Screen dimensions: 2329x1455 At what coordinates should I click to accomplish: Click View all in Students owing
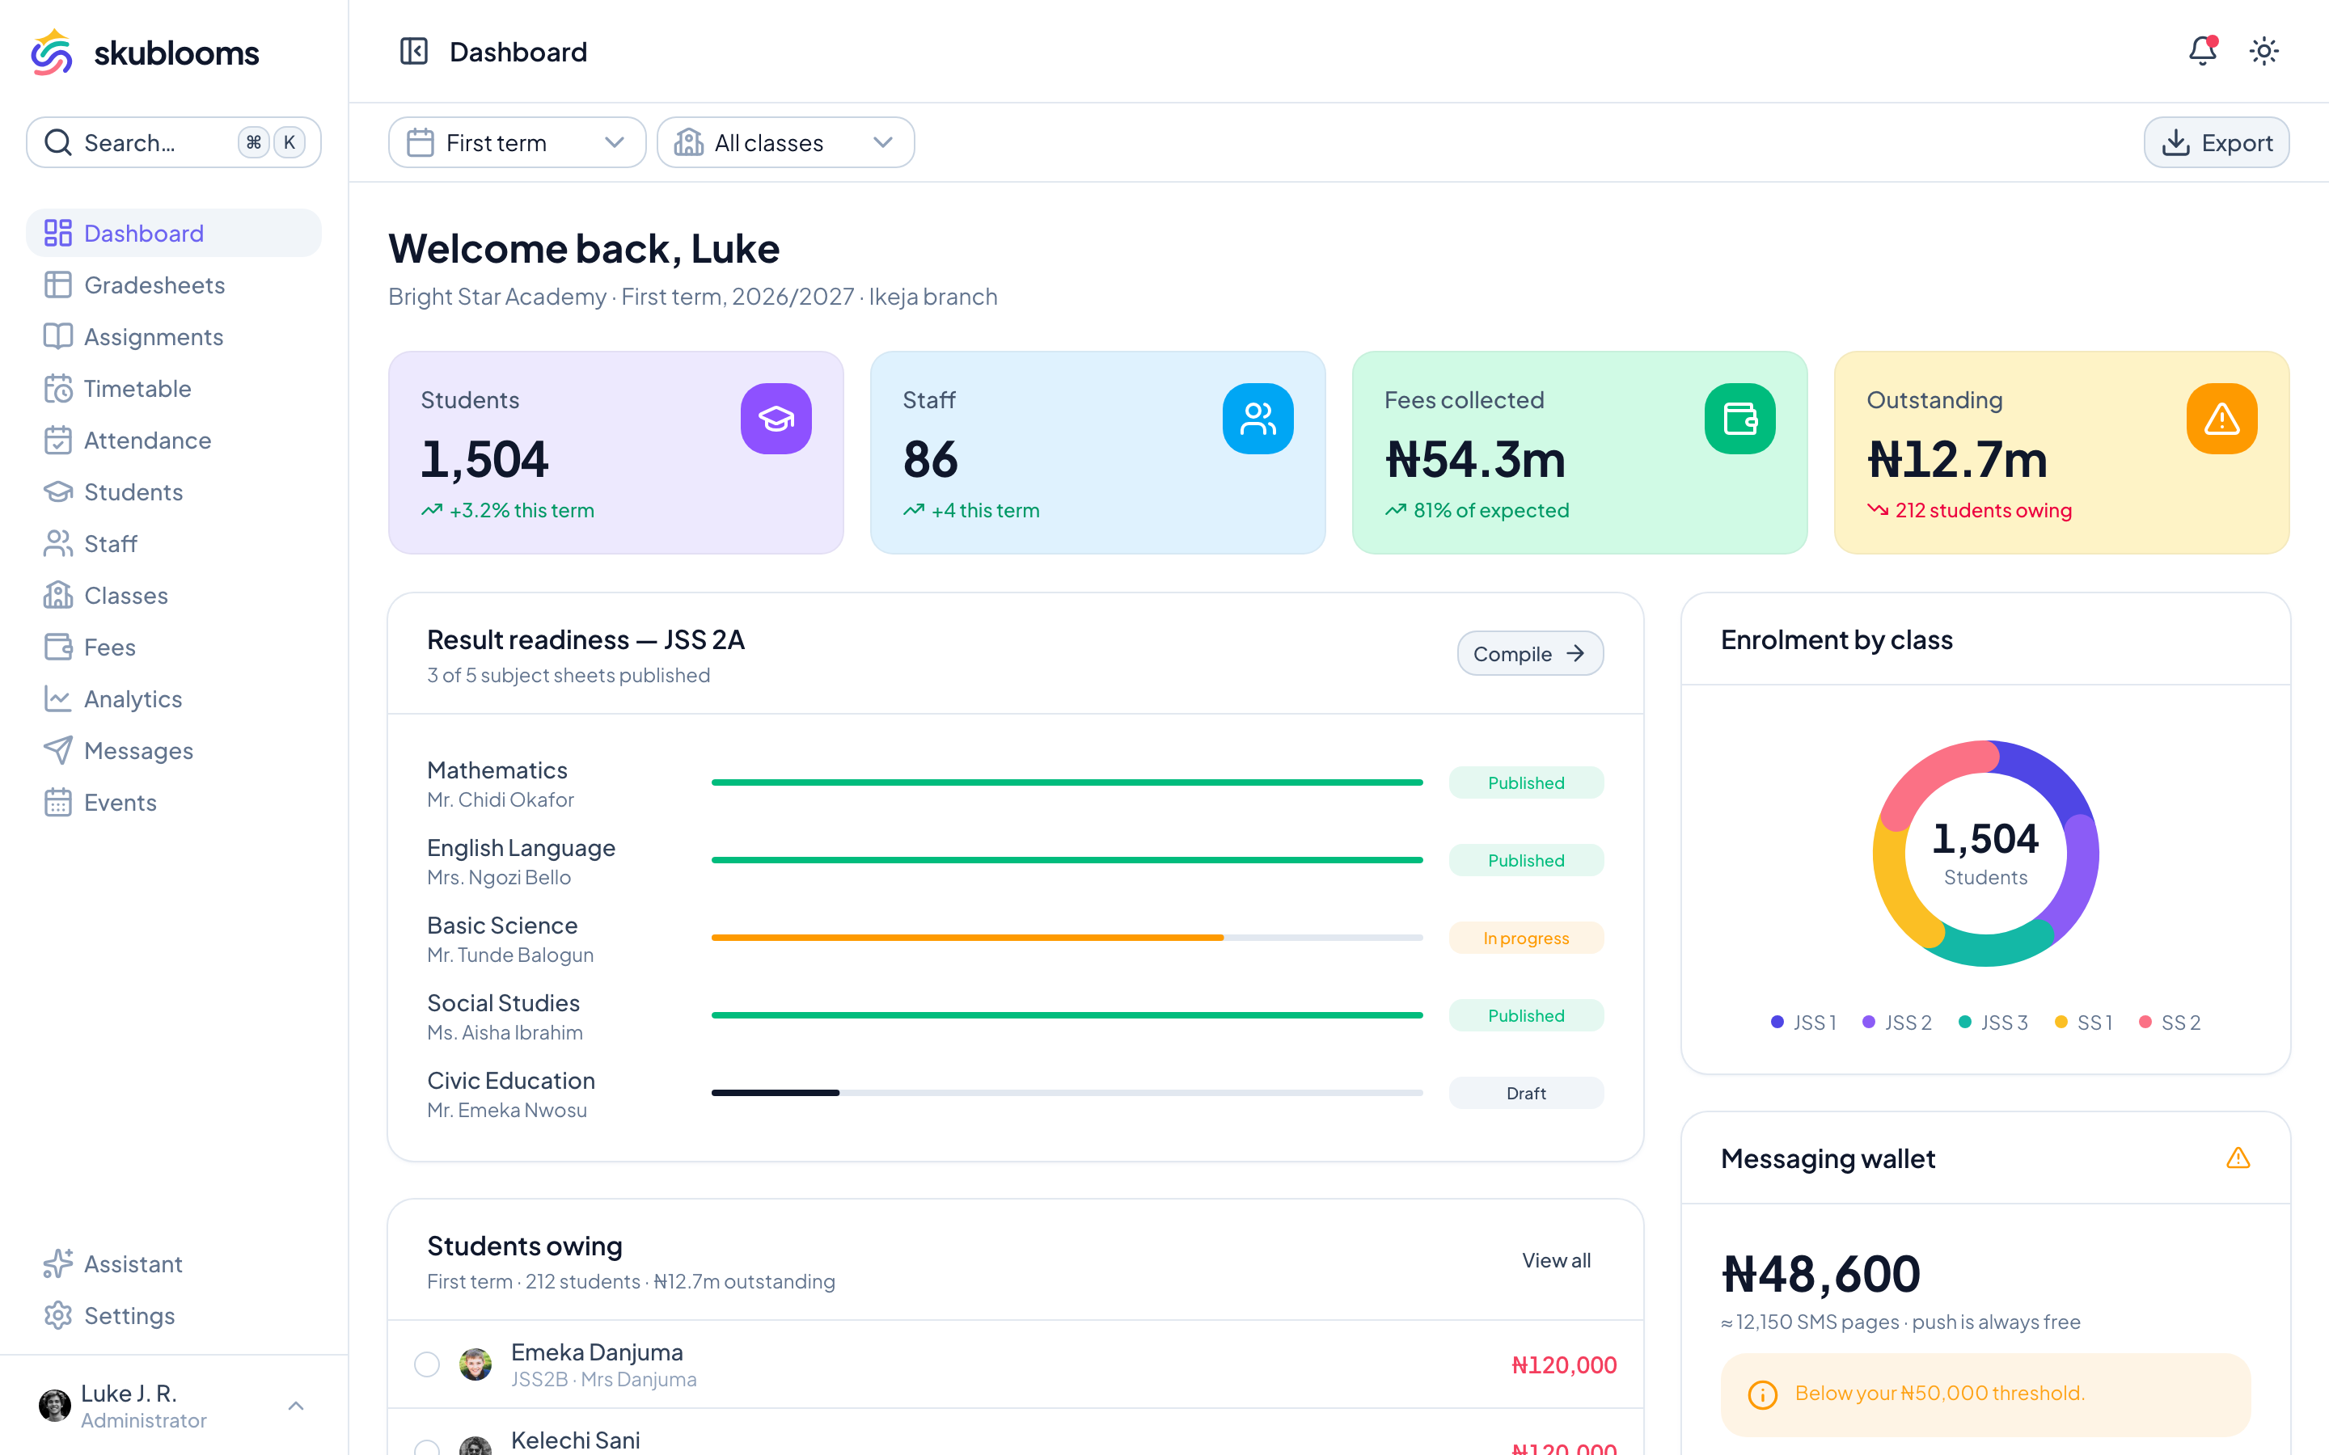coord(1555,1261)
